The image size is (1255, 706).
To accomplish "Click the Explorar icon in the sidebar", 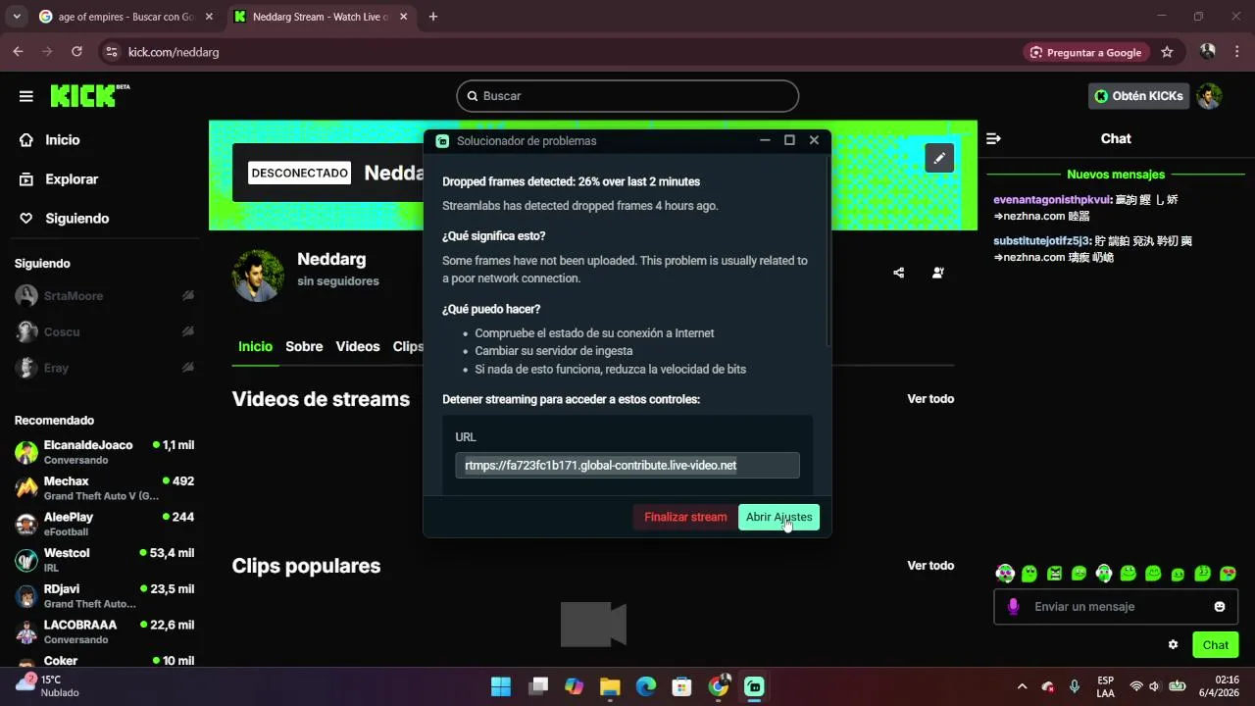I will click(x=26, y=179).
